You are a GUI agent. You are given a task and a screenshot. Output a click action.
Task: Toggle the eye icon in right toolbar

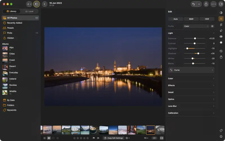pos(221,37)
